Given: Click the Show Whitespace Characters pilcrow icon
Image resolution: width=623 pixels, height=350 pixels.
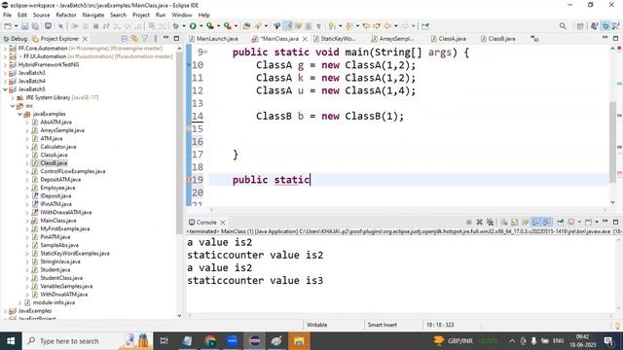Looking at the screenshot, I should click(318, 26).
